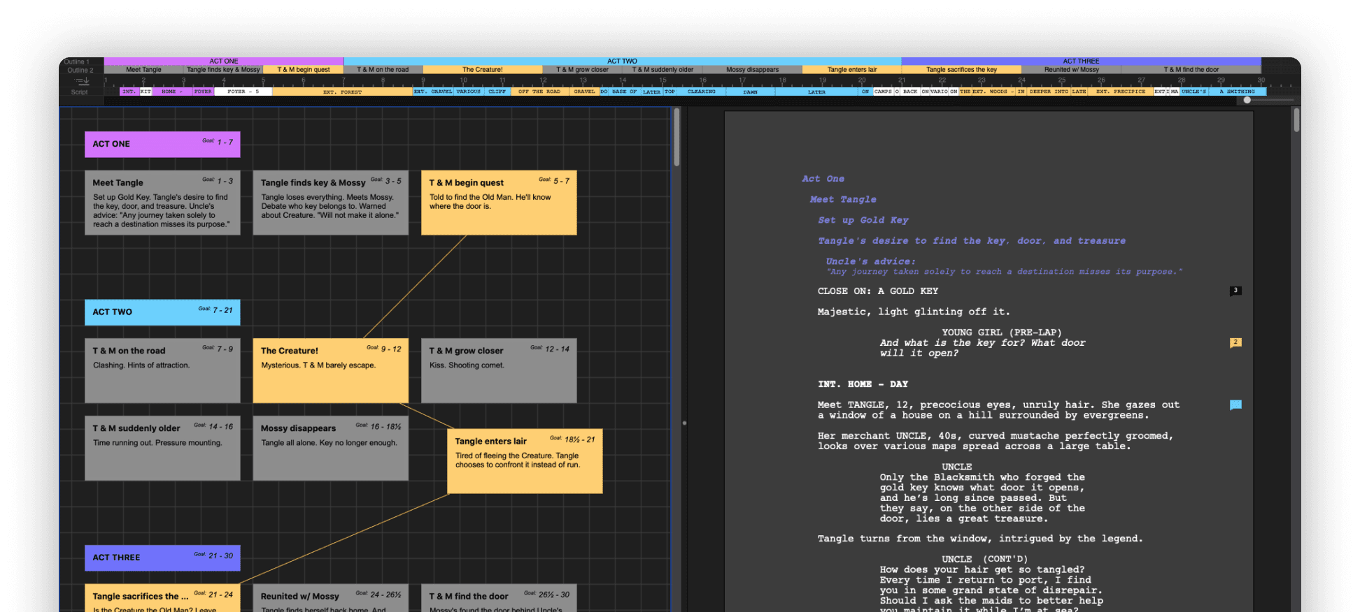Select ACT ONE segment in Outline 1 timeline
Screen dimensions: 1360x612
tap(223, 61)
